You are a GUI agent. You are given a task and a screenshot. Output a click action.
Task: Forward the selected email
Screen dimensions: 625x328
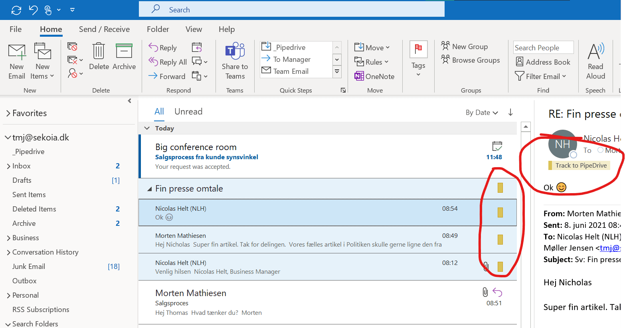[167, 76]
